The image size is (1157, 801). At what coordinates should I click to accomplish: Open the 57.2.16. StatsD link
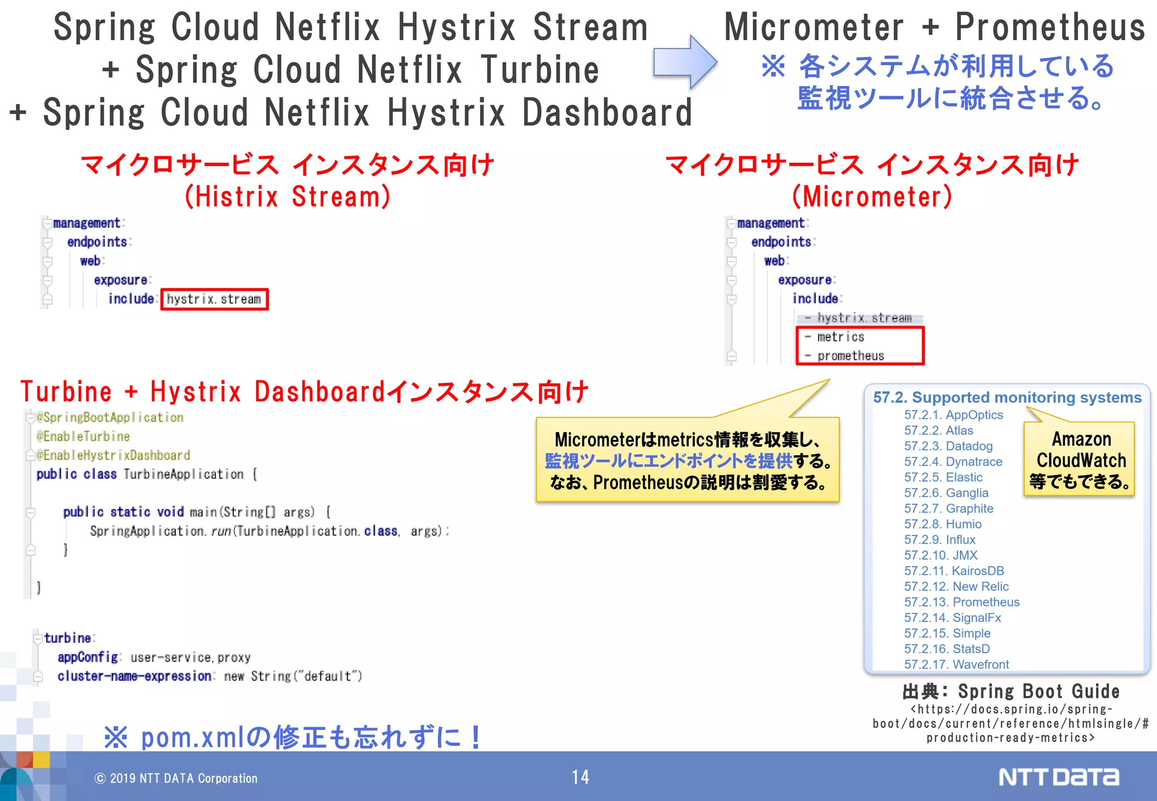947,649
